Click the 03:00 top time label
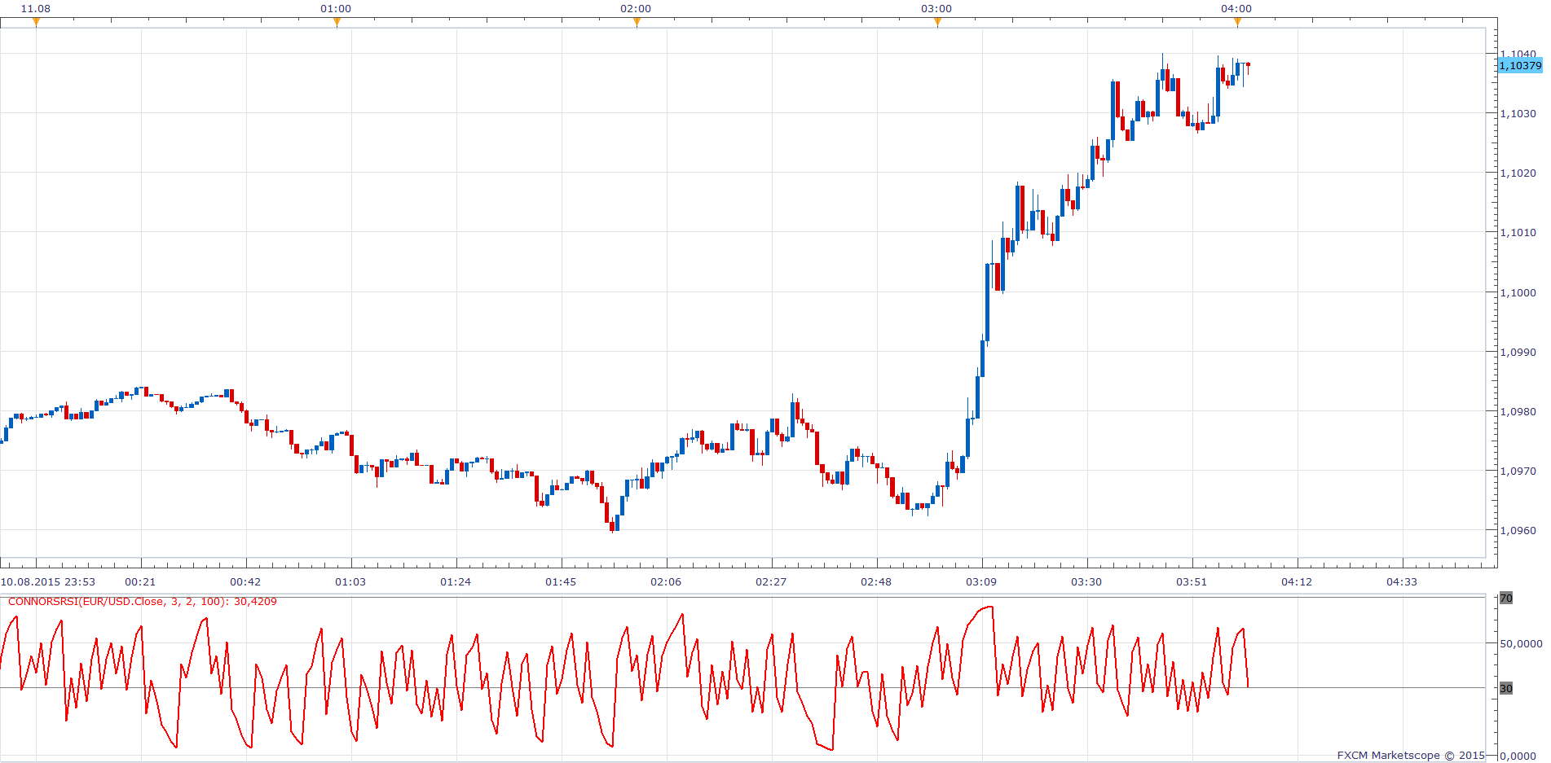The image size is (1551, 763). coord(936,8)
